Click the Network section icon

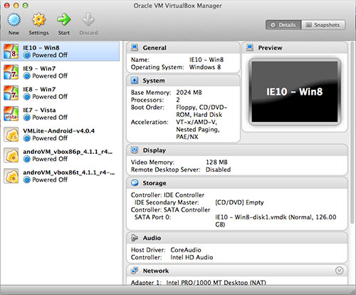click(x=135, y=270)
